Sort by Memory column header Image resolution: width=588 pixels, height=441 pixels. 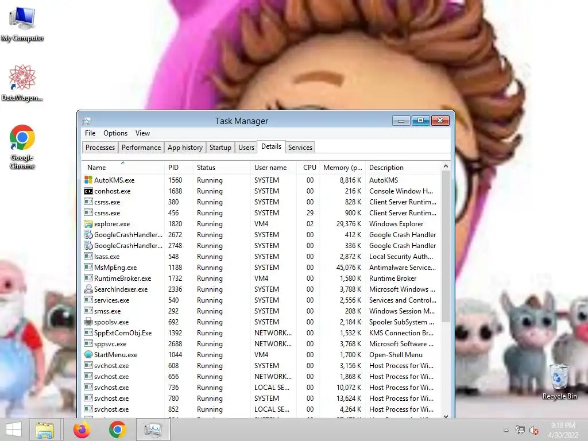point(342,168)
